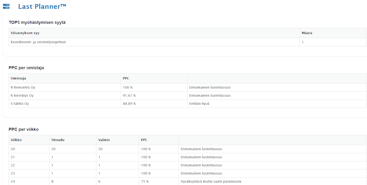Click R-Remontto Oy's 100 % PPC value
367x185 pixels.
tap(128, 87)
